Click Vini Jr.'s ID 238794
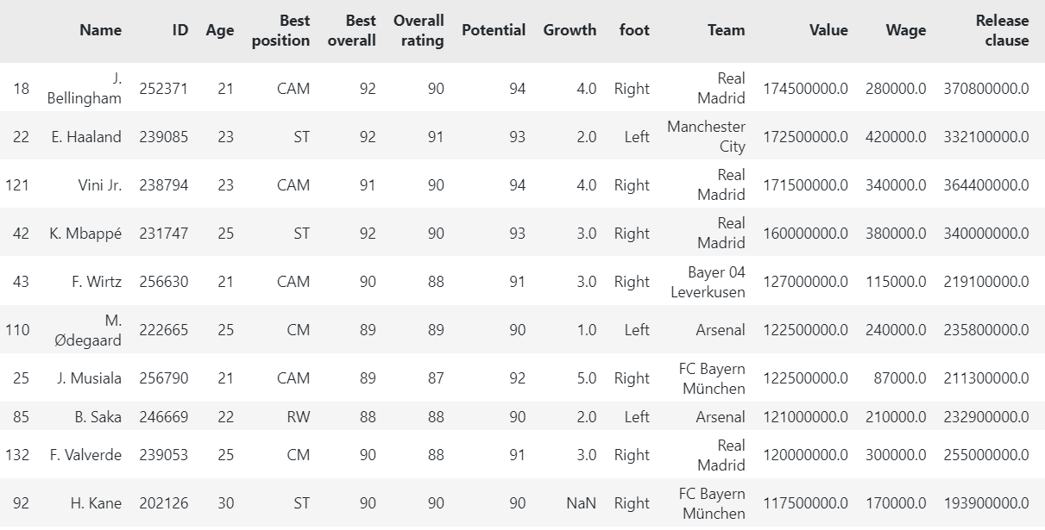This screenshot has height=530, width=1045. point(163,185)
